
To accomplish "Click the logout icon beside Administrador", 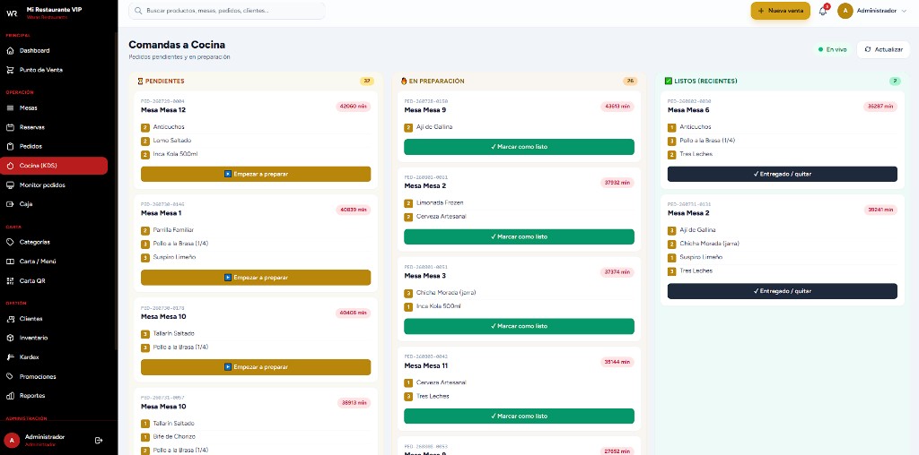I will click(x=99, y=440).
